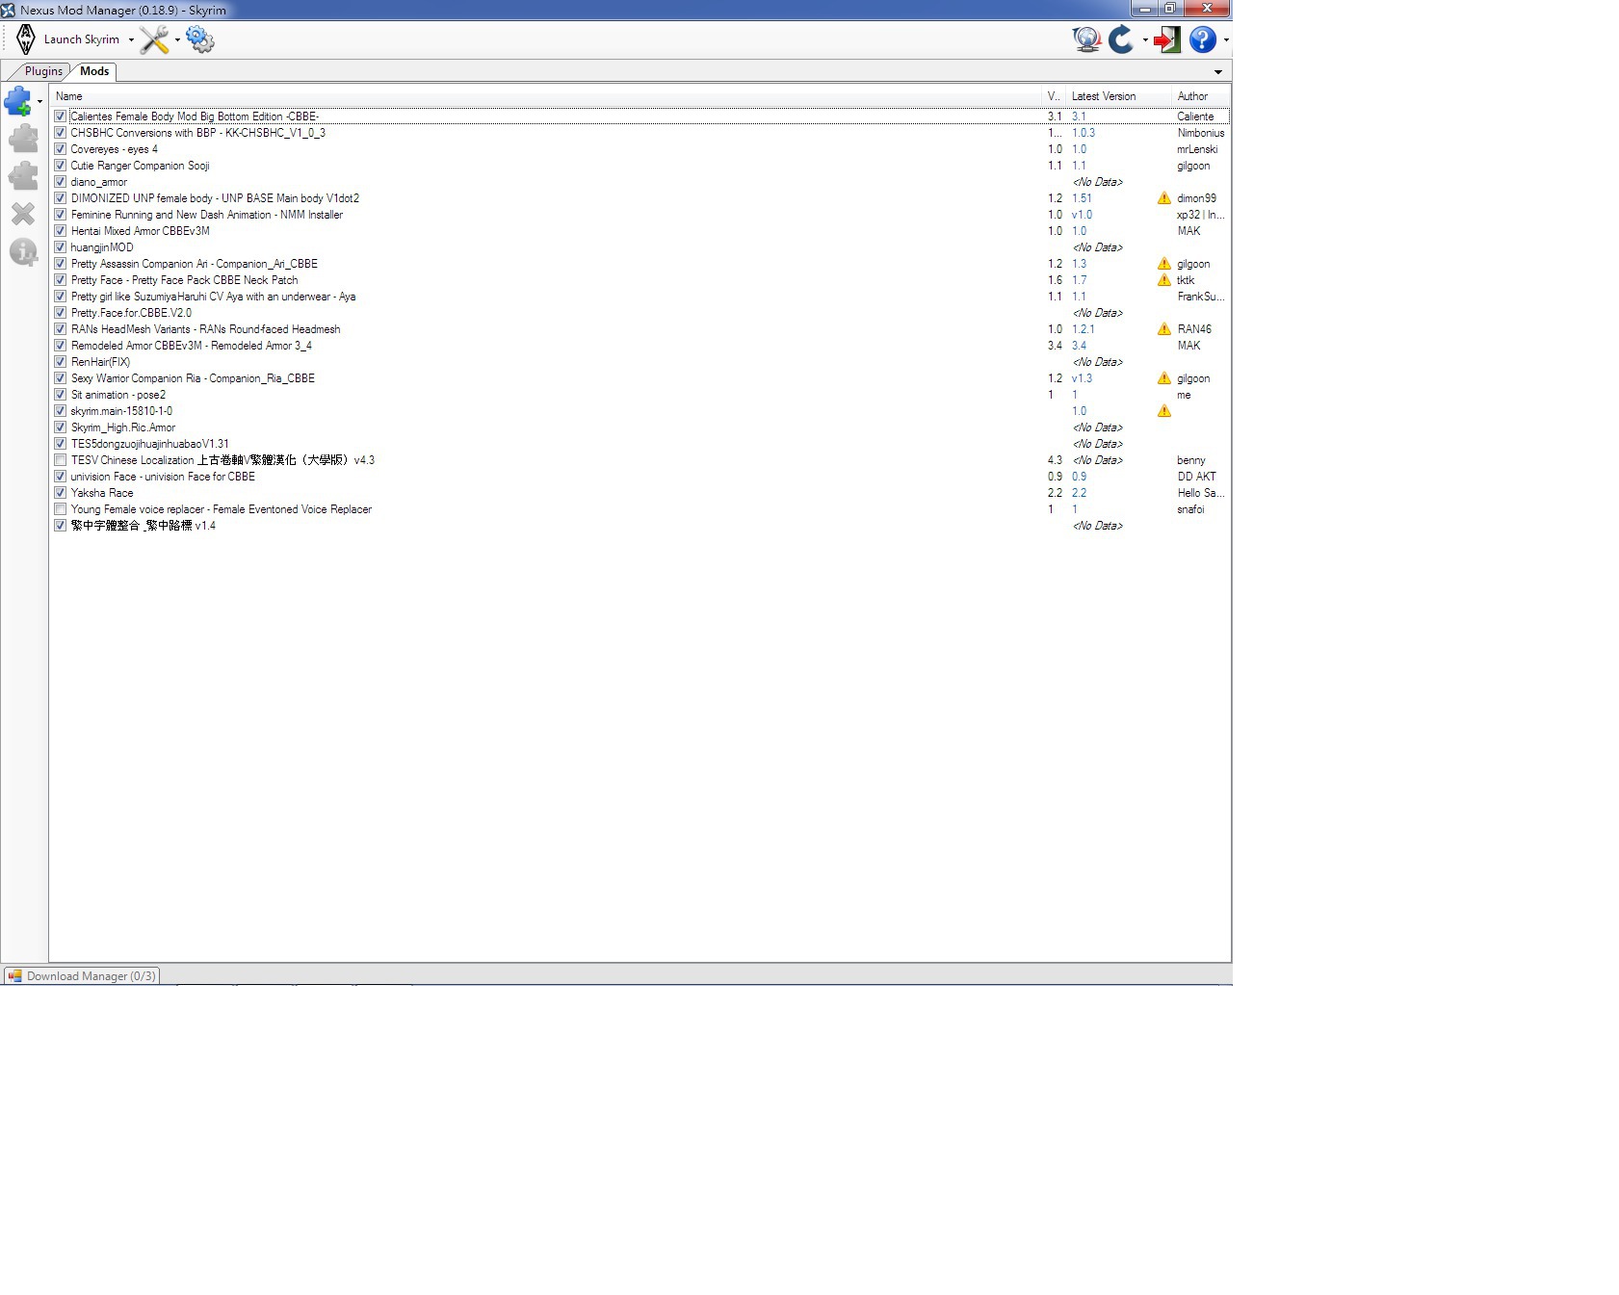Screen dimensions: 1619x1295
Task: Click warning icon on Pretty Face Pack row
Action: click(1164, 280)
